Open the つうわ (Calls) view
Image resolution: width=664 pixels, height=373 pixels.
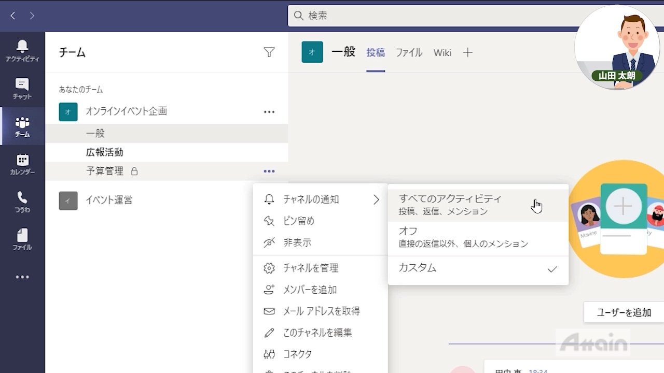pos(22,201)
